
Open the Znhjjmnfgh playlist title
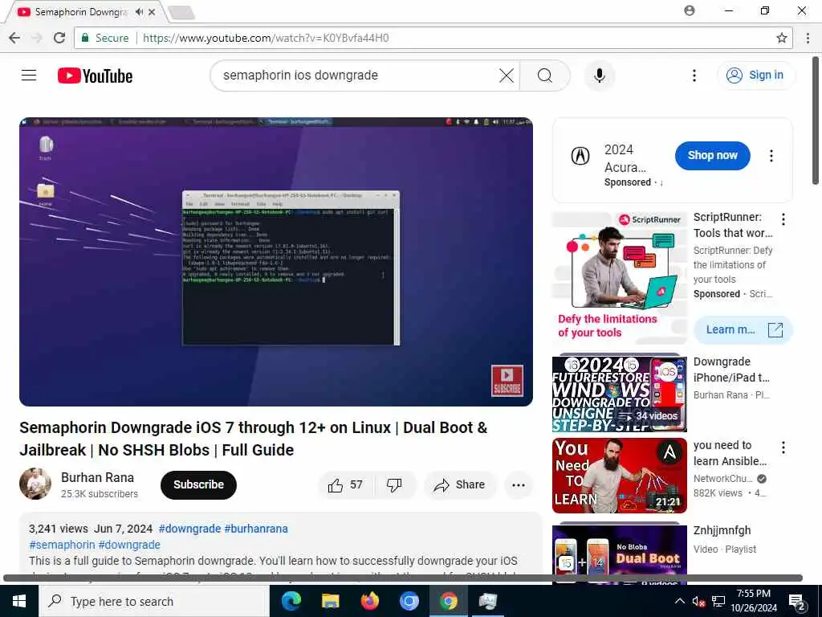(x=722, y=530)
